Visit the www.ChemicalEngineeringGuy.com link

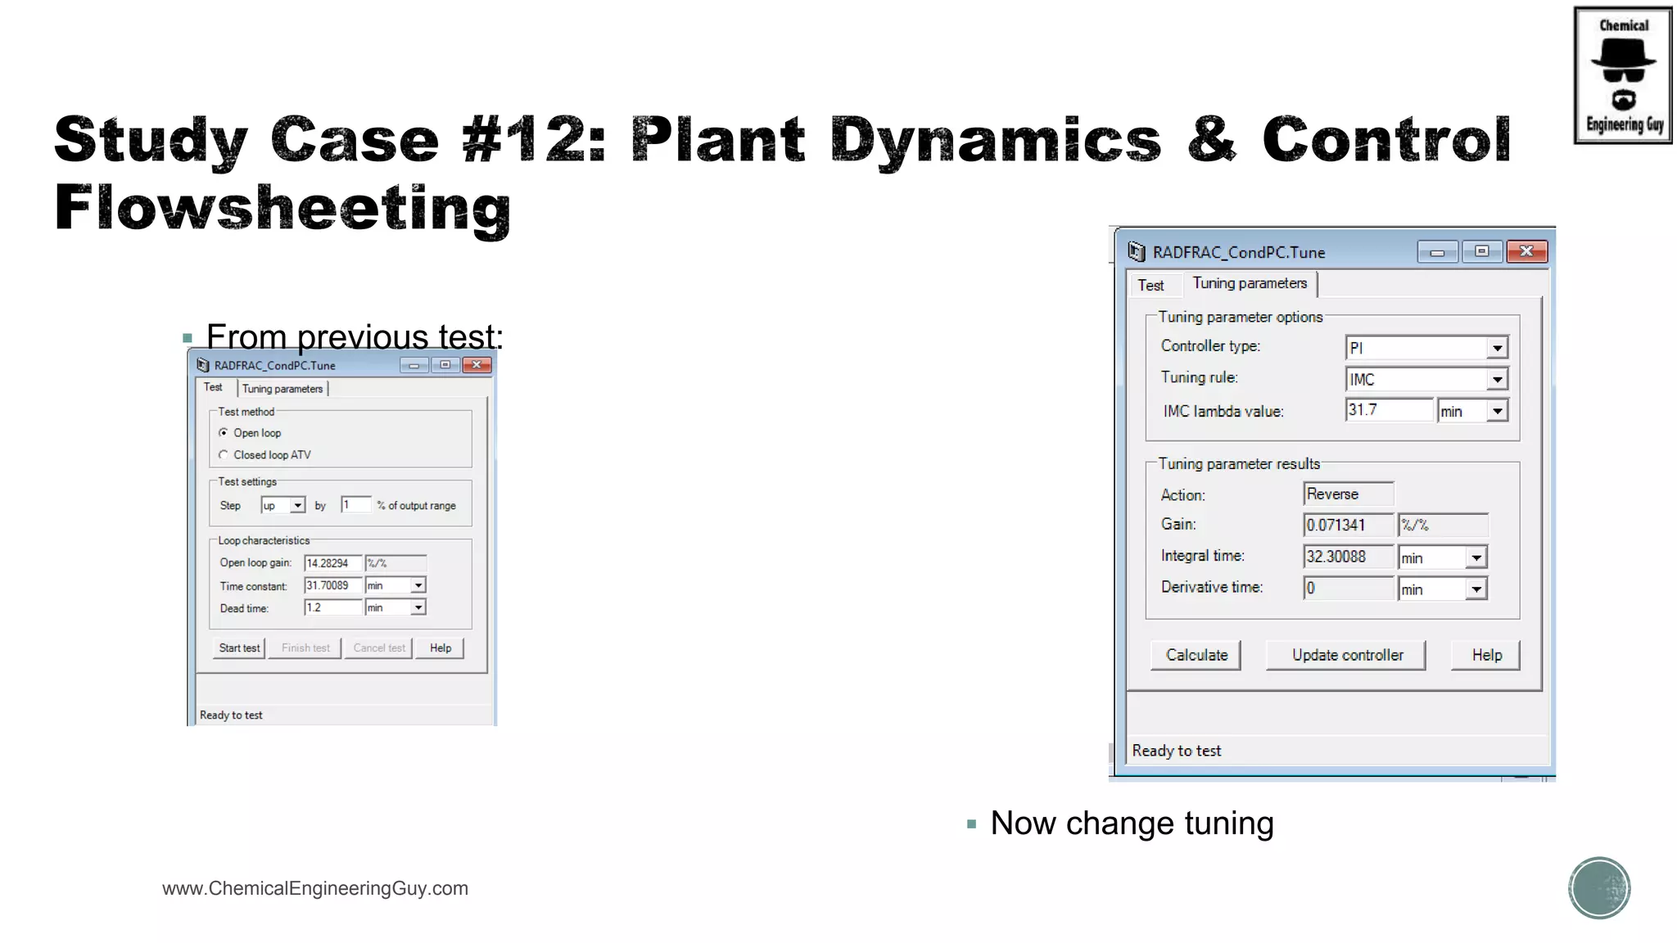coord(315,888)
